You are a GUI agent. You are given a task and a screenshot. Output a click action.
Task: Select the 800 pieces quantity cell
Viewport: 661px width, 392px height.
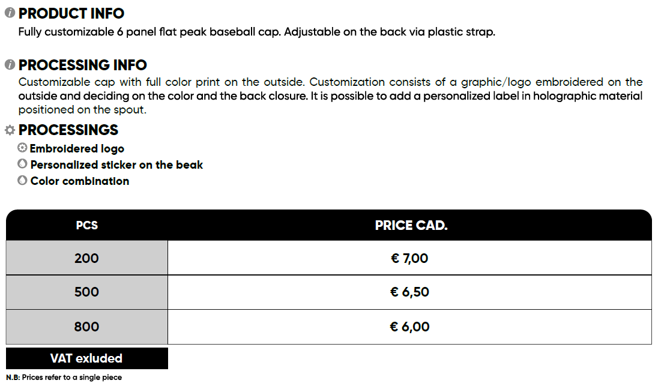tap(87, 327)
